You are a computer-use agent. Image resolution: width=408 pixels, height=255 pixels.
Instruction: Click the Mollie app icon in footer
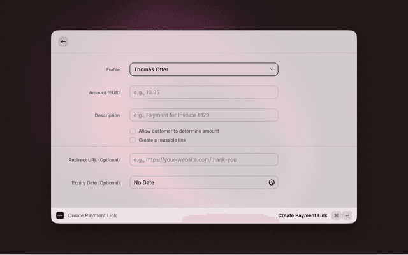click(60, 215)
